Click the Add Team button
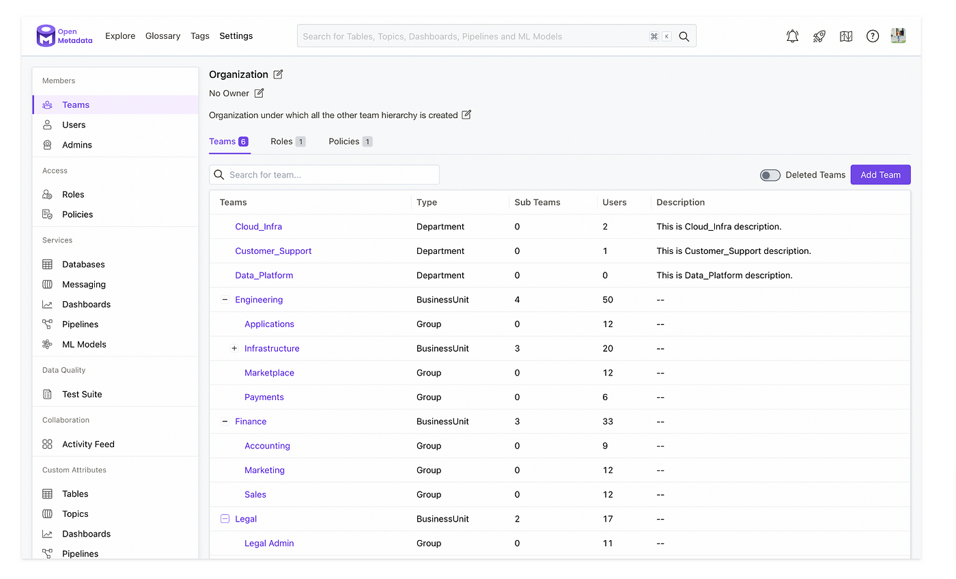The width and height of the screenshot is (956, 579). [x=880, y=175]
